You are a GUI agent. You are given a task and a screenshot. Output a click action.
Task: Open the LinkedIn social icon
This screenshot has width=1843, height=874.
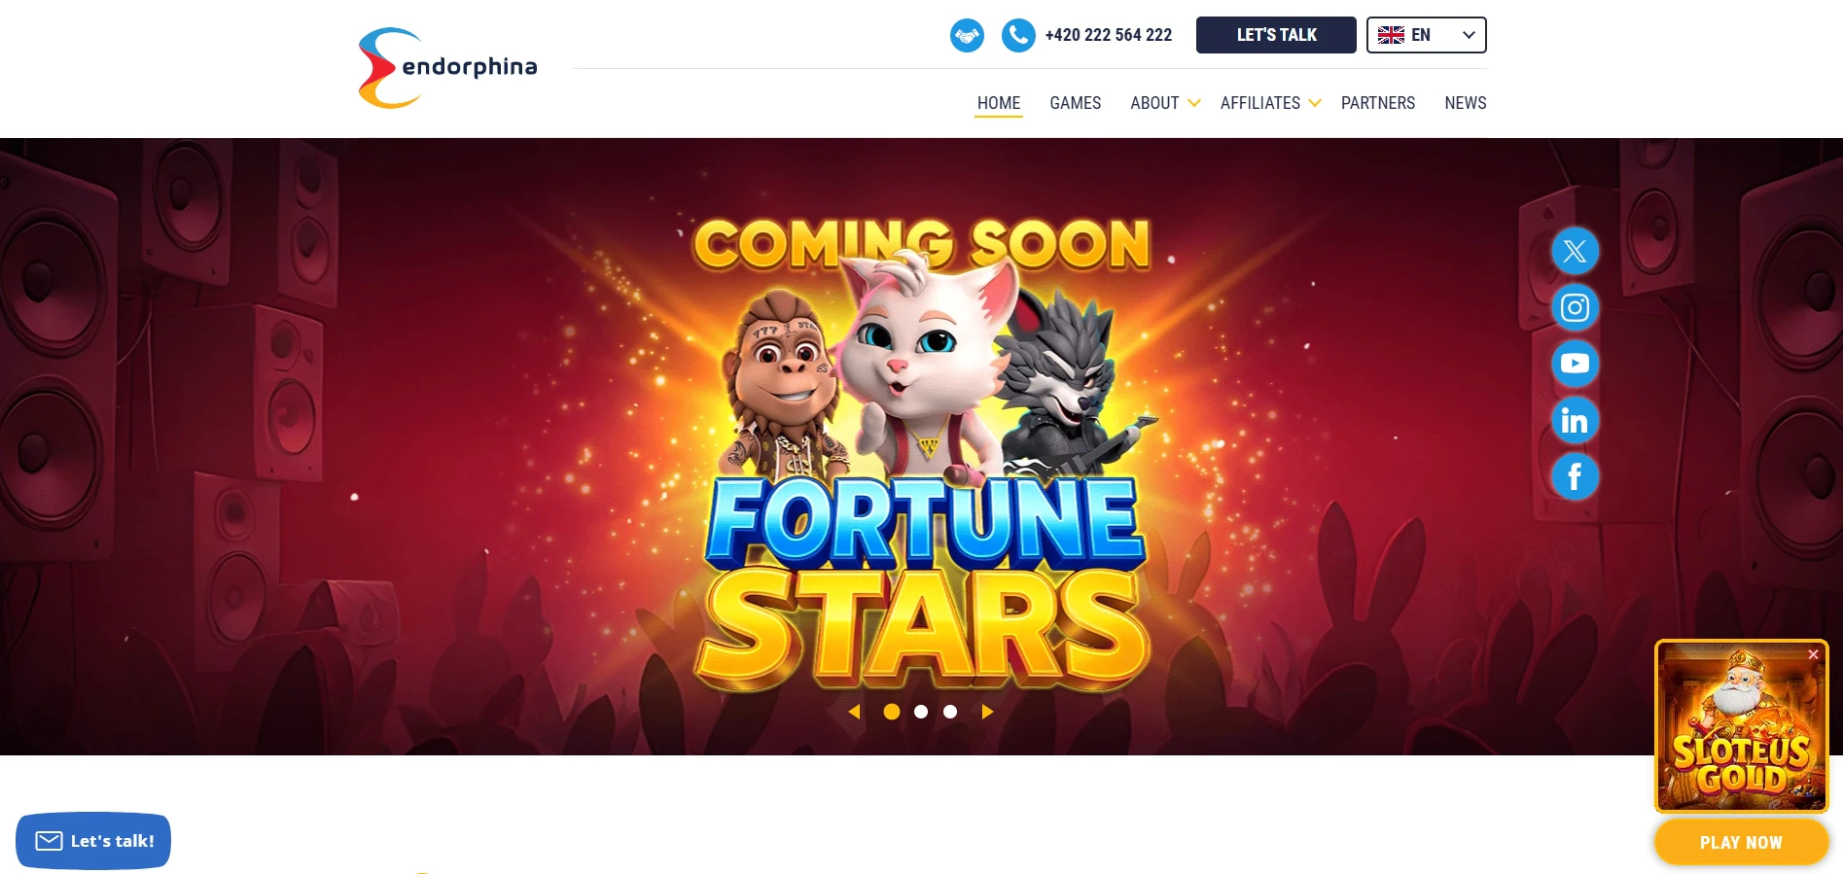pos(1575,420)
